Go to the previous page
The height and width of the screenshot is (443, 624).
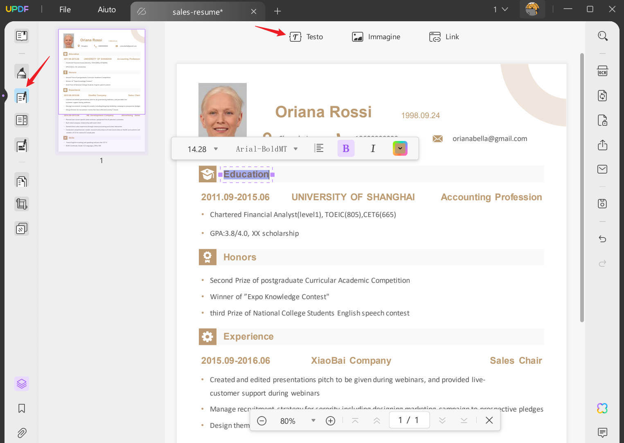(x=377, y=421)
